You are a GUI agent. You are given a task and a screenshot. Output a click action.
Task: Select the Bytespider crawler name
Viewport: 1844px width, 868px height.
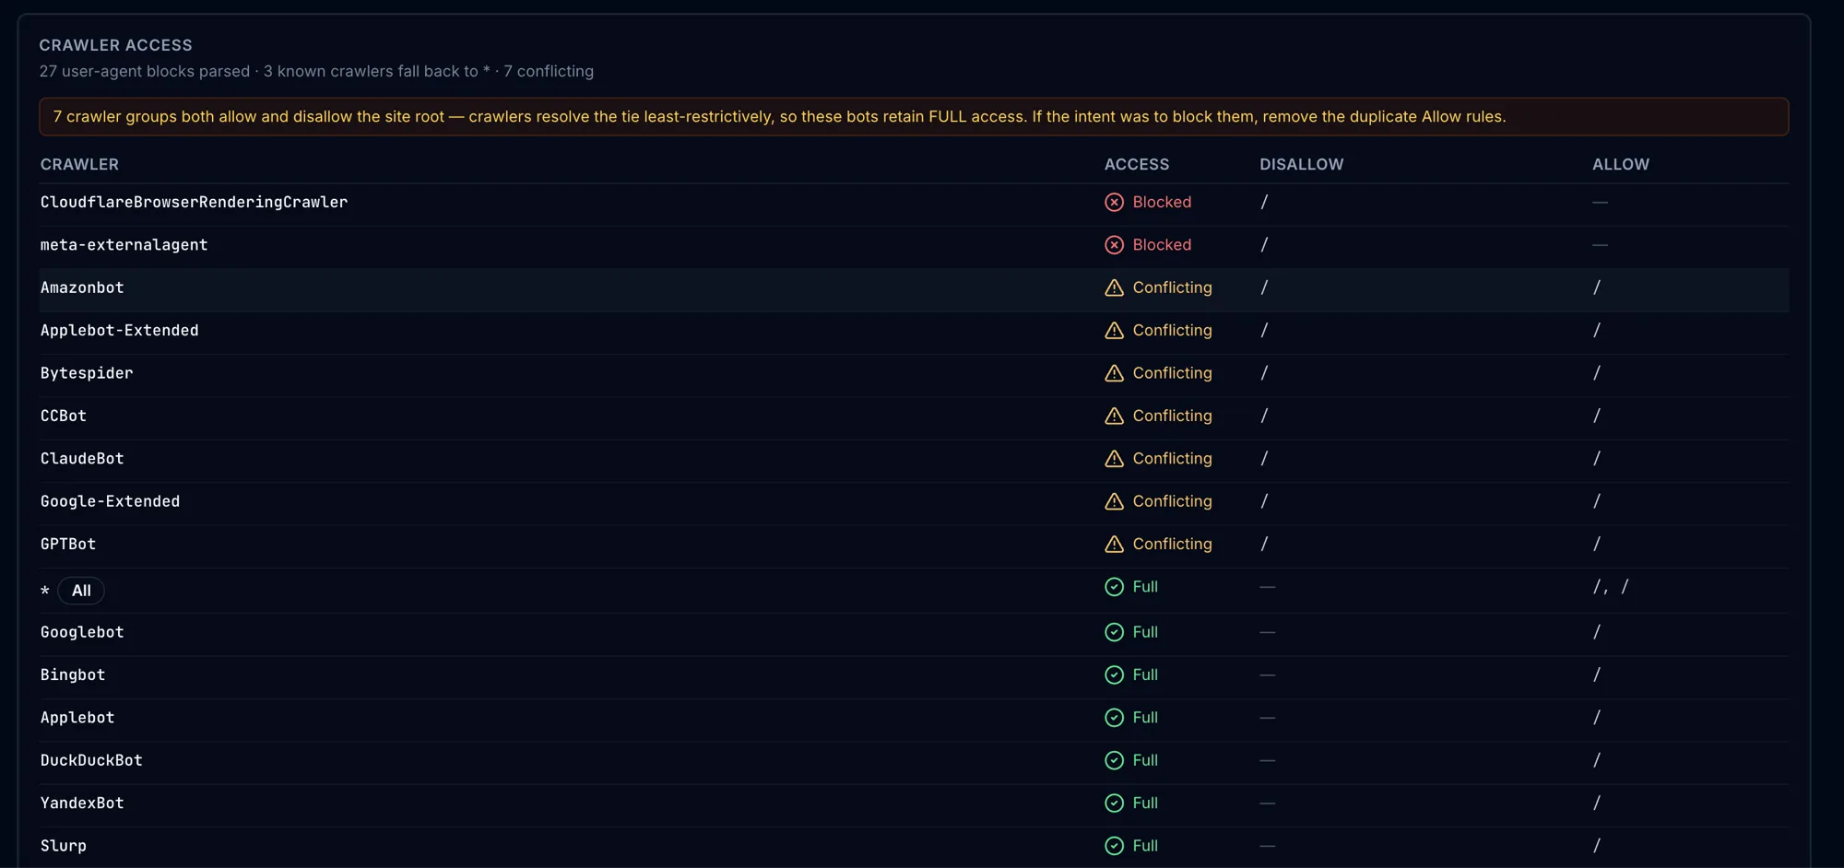click(x=87, y=373)
